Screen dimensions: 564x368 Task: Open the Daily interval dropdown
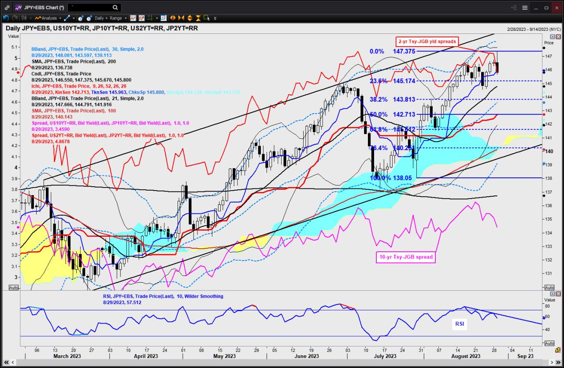click(101, 18)
